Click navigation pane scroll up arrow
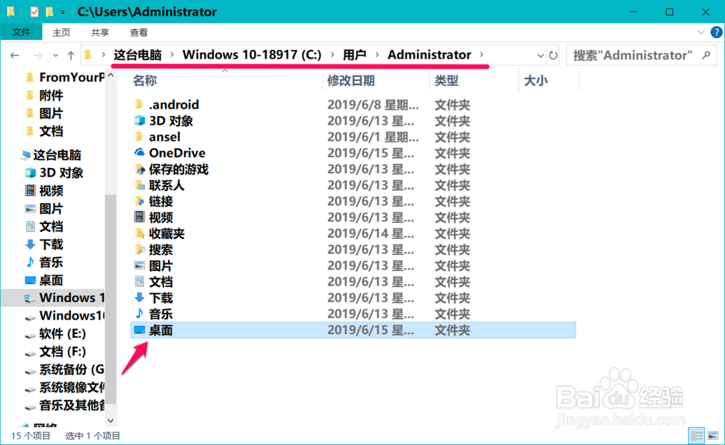The image size is (725, 445). pos(110,75)
